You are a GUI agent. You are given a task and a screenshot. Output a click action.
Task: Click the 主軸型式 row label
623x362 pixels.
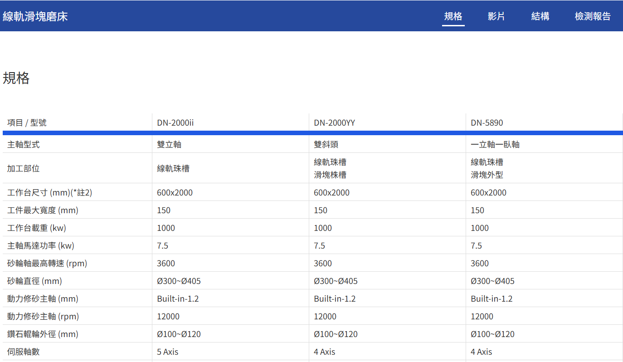24,144
